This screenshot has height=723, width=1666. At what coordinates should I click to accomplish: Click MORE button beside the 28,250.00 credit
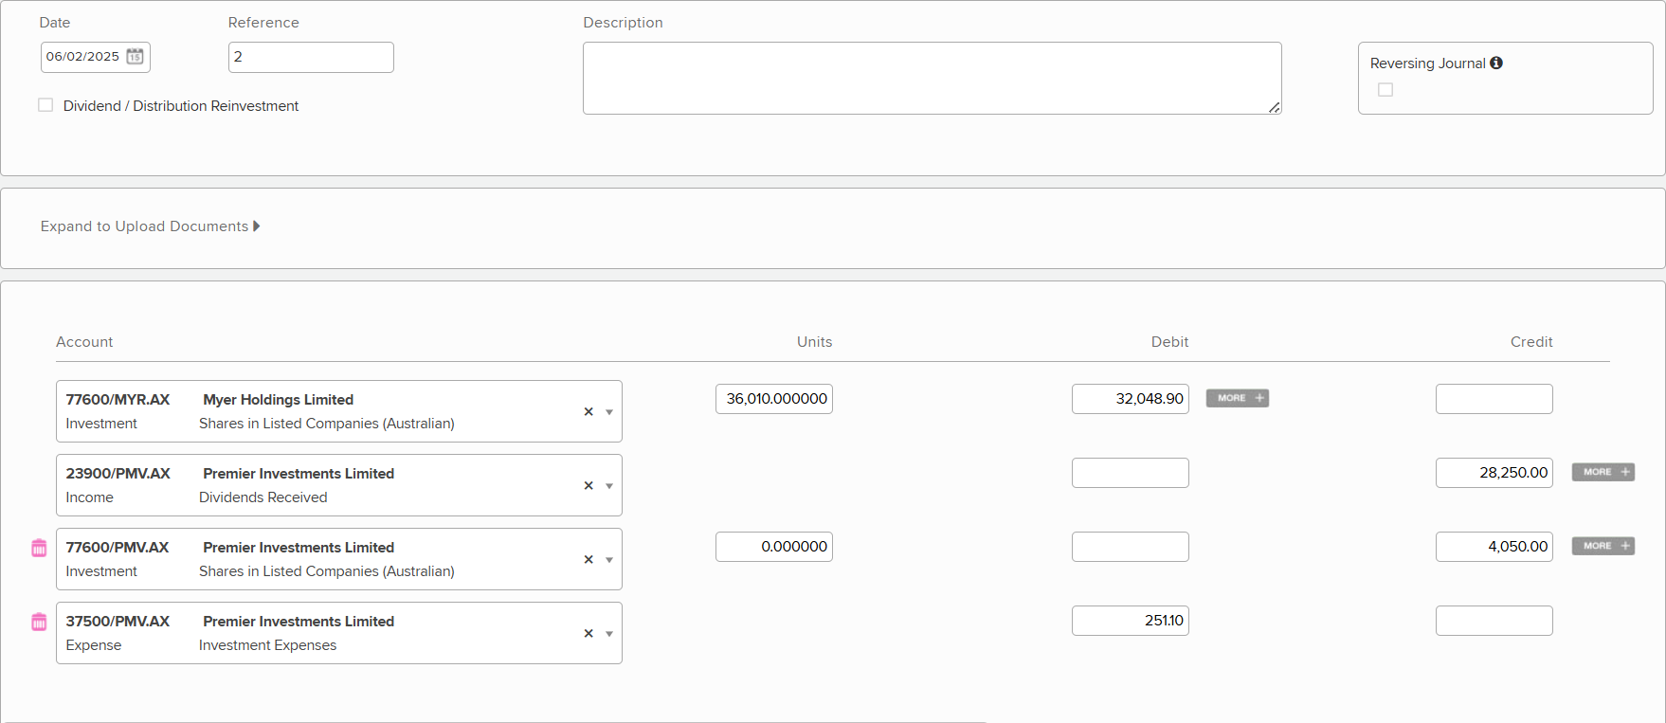[1603, 472]
